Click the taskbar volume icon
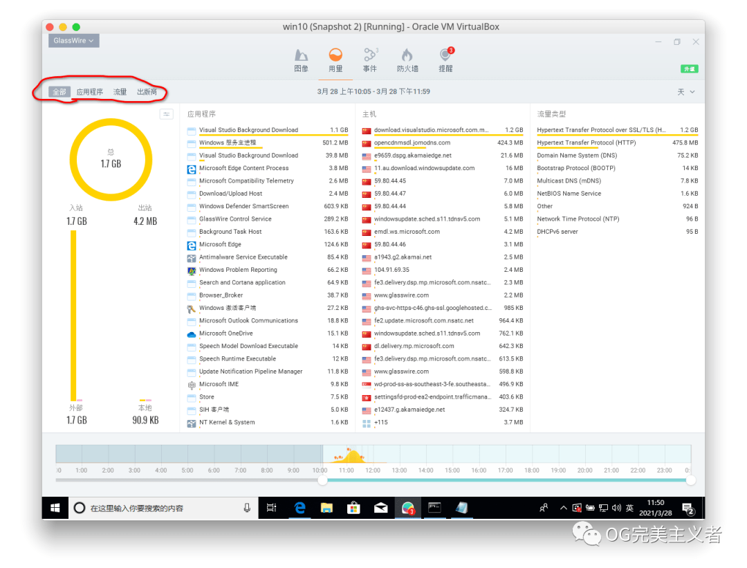The width and height of the screenshot is (747, 568). (x=616, y=508)
